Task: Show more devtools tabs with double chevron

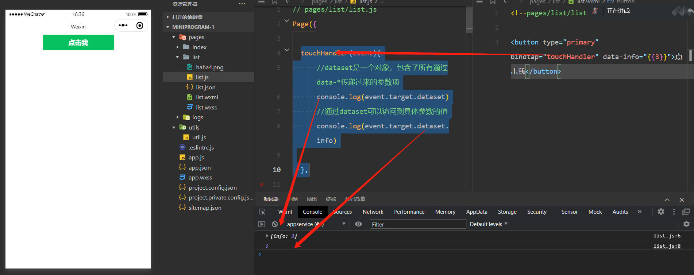Action: pyautogui.click(x=639, y=212)
